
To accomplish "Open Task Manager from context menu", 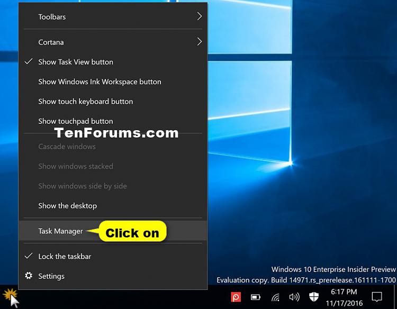I will tap(113, 231).
